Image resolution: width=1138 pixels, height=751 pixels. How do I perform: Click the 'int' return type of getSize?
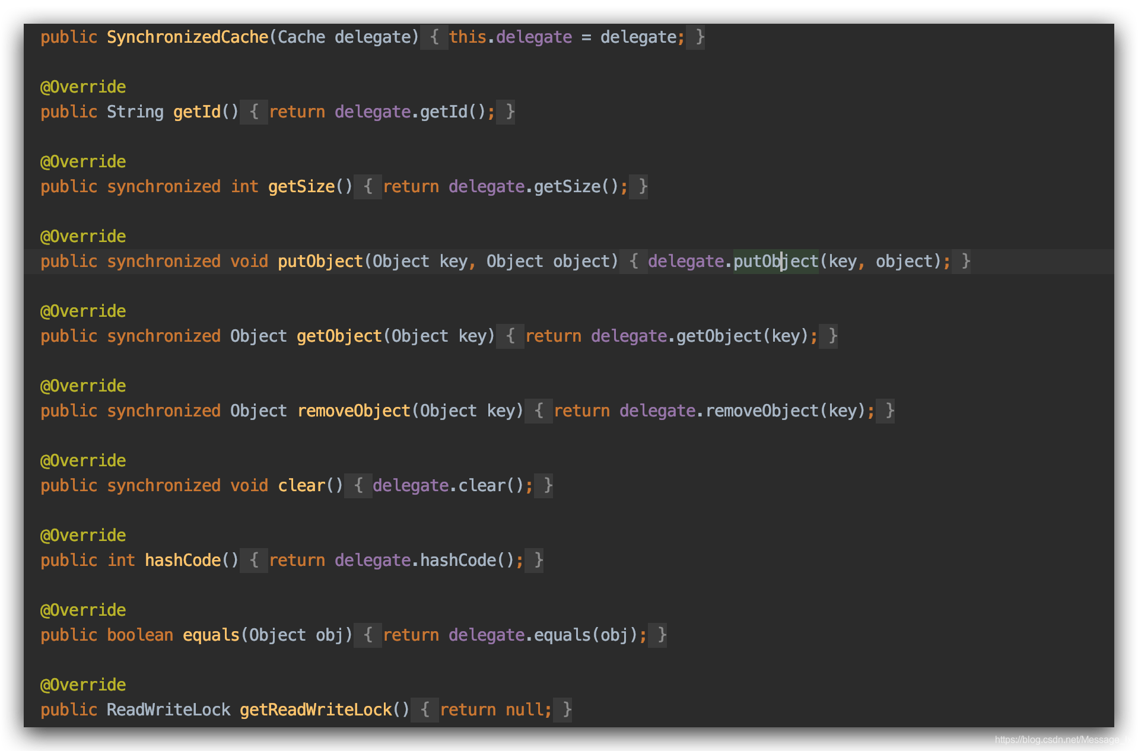pos(244,187)
